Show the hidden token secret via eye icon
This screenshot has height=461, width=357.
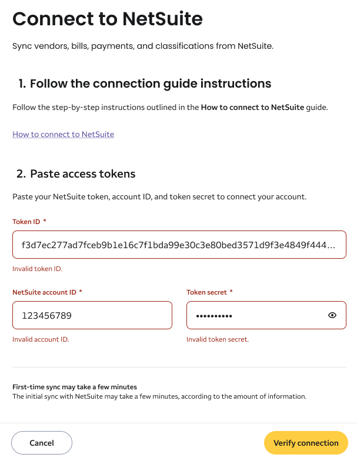click(x=332, y=315)
